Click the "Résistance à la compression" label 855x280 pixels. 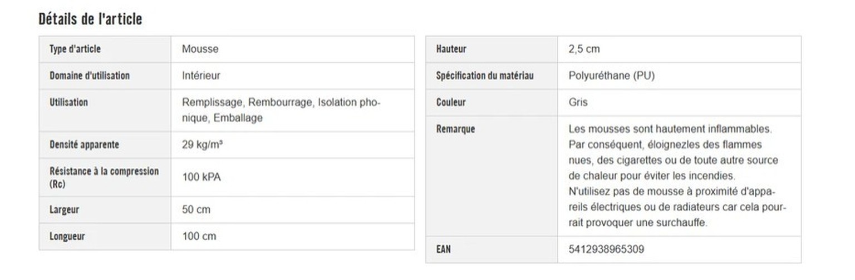point(104,172)
